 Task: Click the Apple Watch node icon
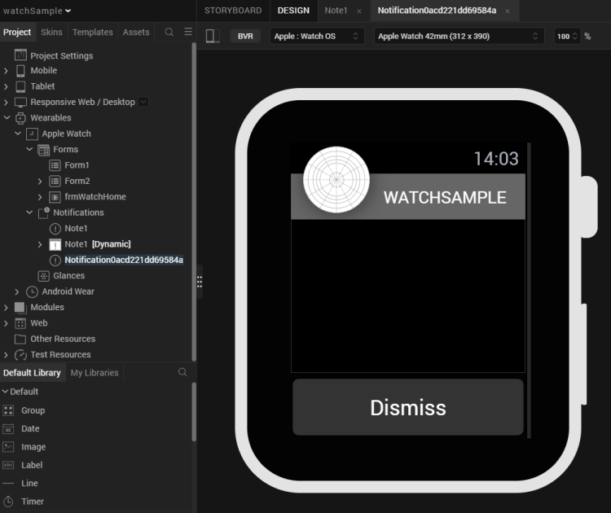coord(32,134)
